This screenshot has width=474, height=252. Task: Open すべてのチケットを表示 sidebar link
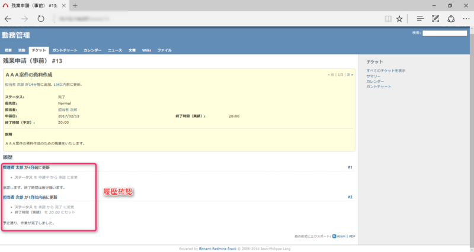[x=386, y=70]
